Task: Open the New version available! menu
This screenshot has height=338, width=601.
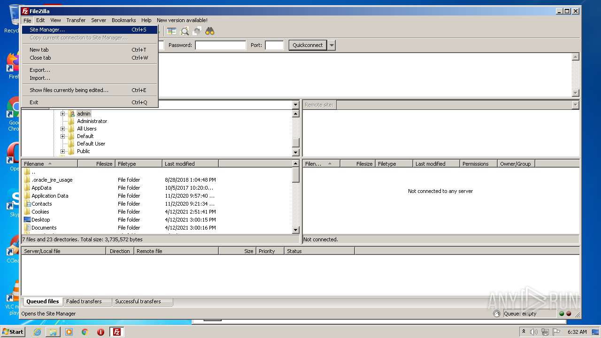Action: click(x=182, y=20)
